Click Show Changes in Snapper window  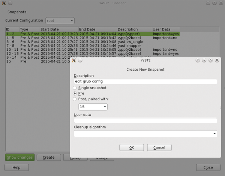[x=20, y=157]
